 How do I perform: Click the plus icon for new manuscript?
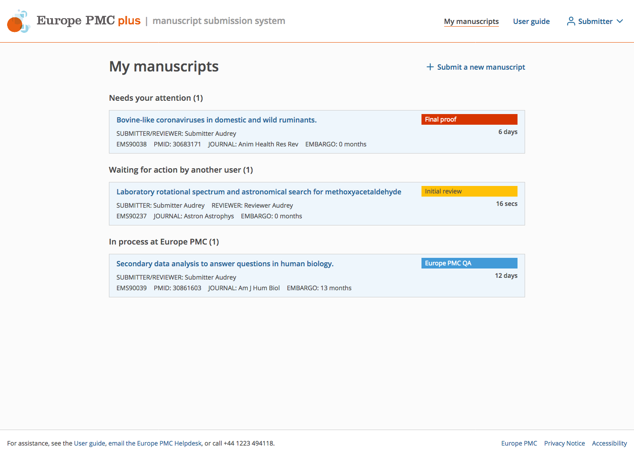tap(430, 67)
